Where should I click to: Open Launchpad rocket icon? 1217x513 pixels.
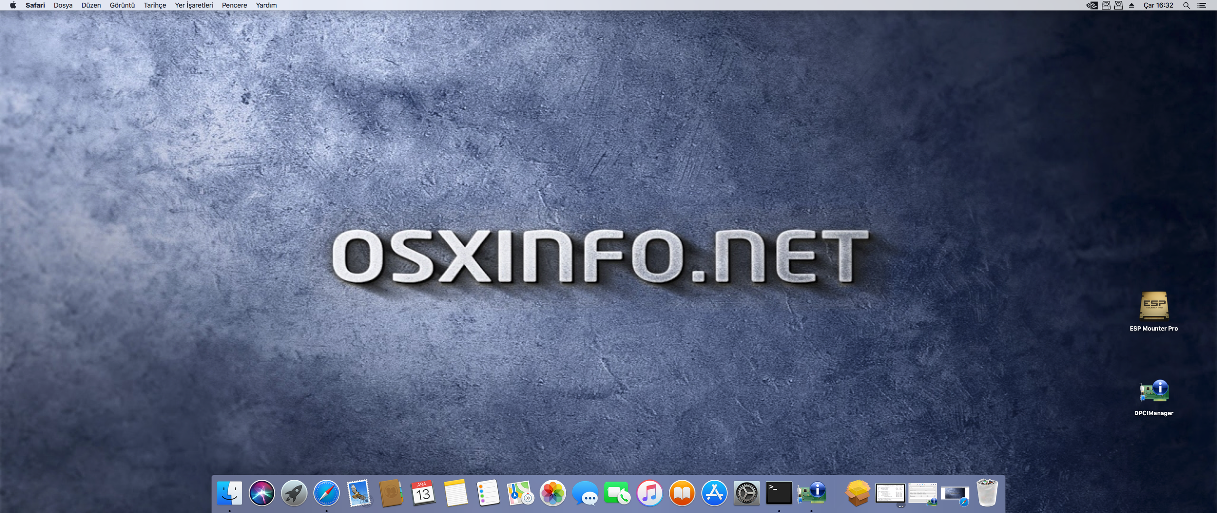pyautogui.click(x=294, y=493)
